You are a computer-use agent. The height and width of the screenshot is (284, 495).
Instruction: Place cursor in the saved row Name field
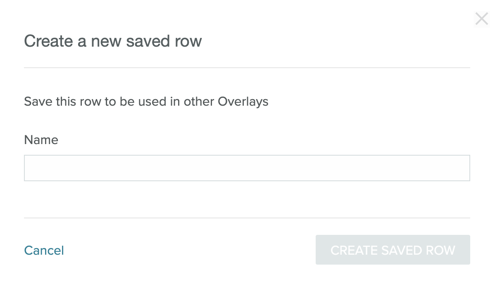pos(247,168)
